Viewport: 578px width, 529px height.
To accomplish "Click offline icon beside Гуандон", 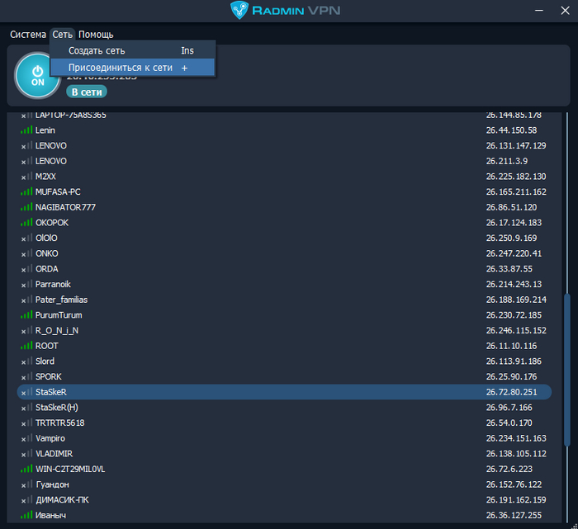I will 26,484.
